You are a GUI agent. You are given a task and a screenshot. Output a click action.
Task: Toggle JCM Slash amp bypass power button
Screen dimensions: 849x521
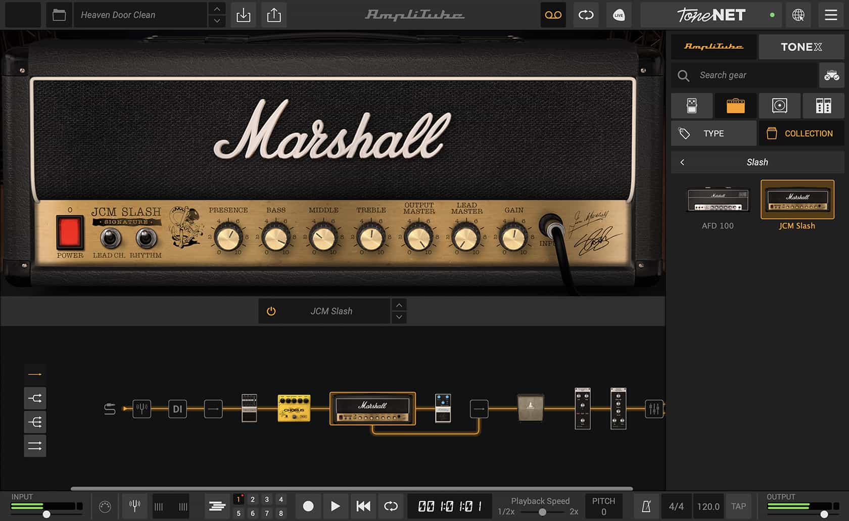[271, 311]
